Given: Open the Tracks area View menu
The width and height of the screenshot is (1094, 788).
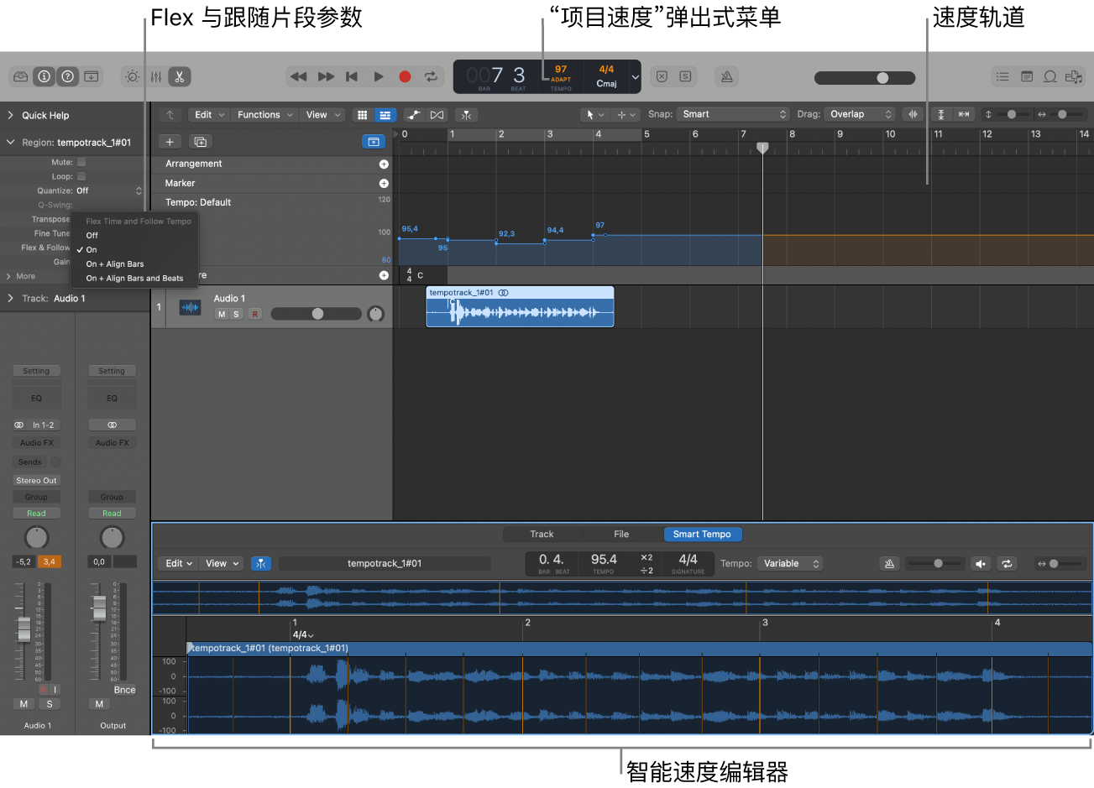Looking at the screenshot, I should coord(322,115).
